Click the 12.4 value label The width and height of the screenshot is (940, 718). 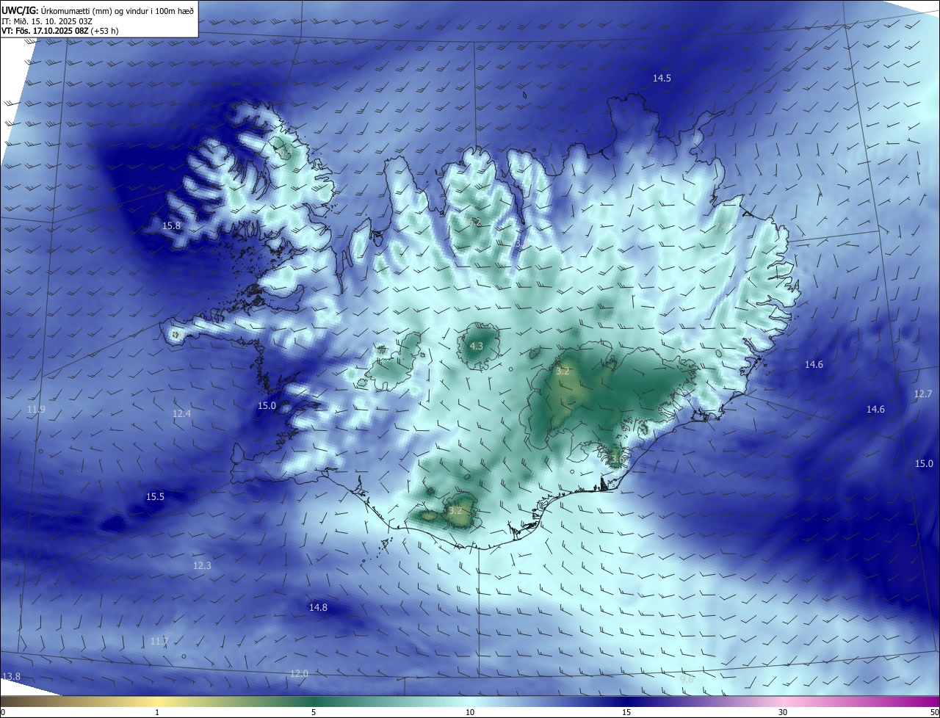181,414
